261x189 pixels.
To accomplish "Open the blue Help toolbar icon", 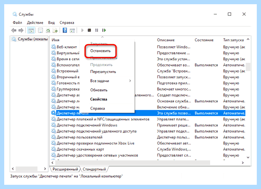I will click(65, 30).
